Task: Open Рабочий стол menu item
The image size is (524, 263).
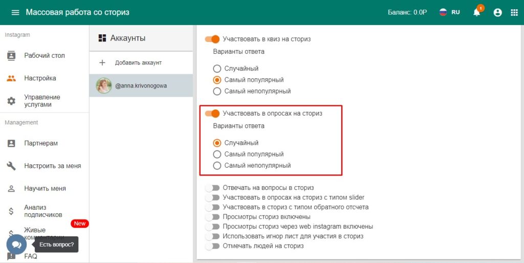Action: [45, 56]
